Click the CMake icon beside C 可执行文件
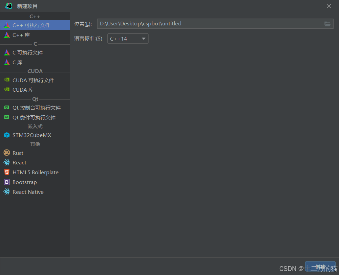 pyautogui.click(x=7, y=52)
